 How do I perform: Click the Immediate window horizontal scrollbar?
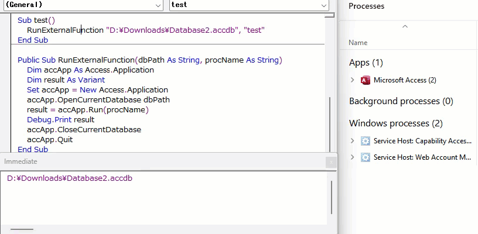pos(22,229)
